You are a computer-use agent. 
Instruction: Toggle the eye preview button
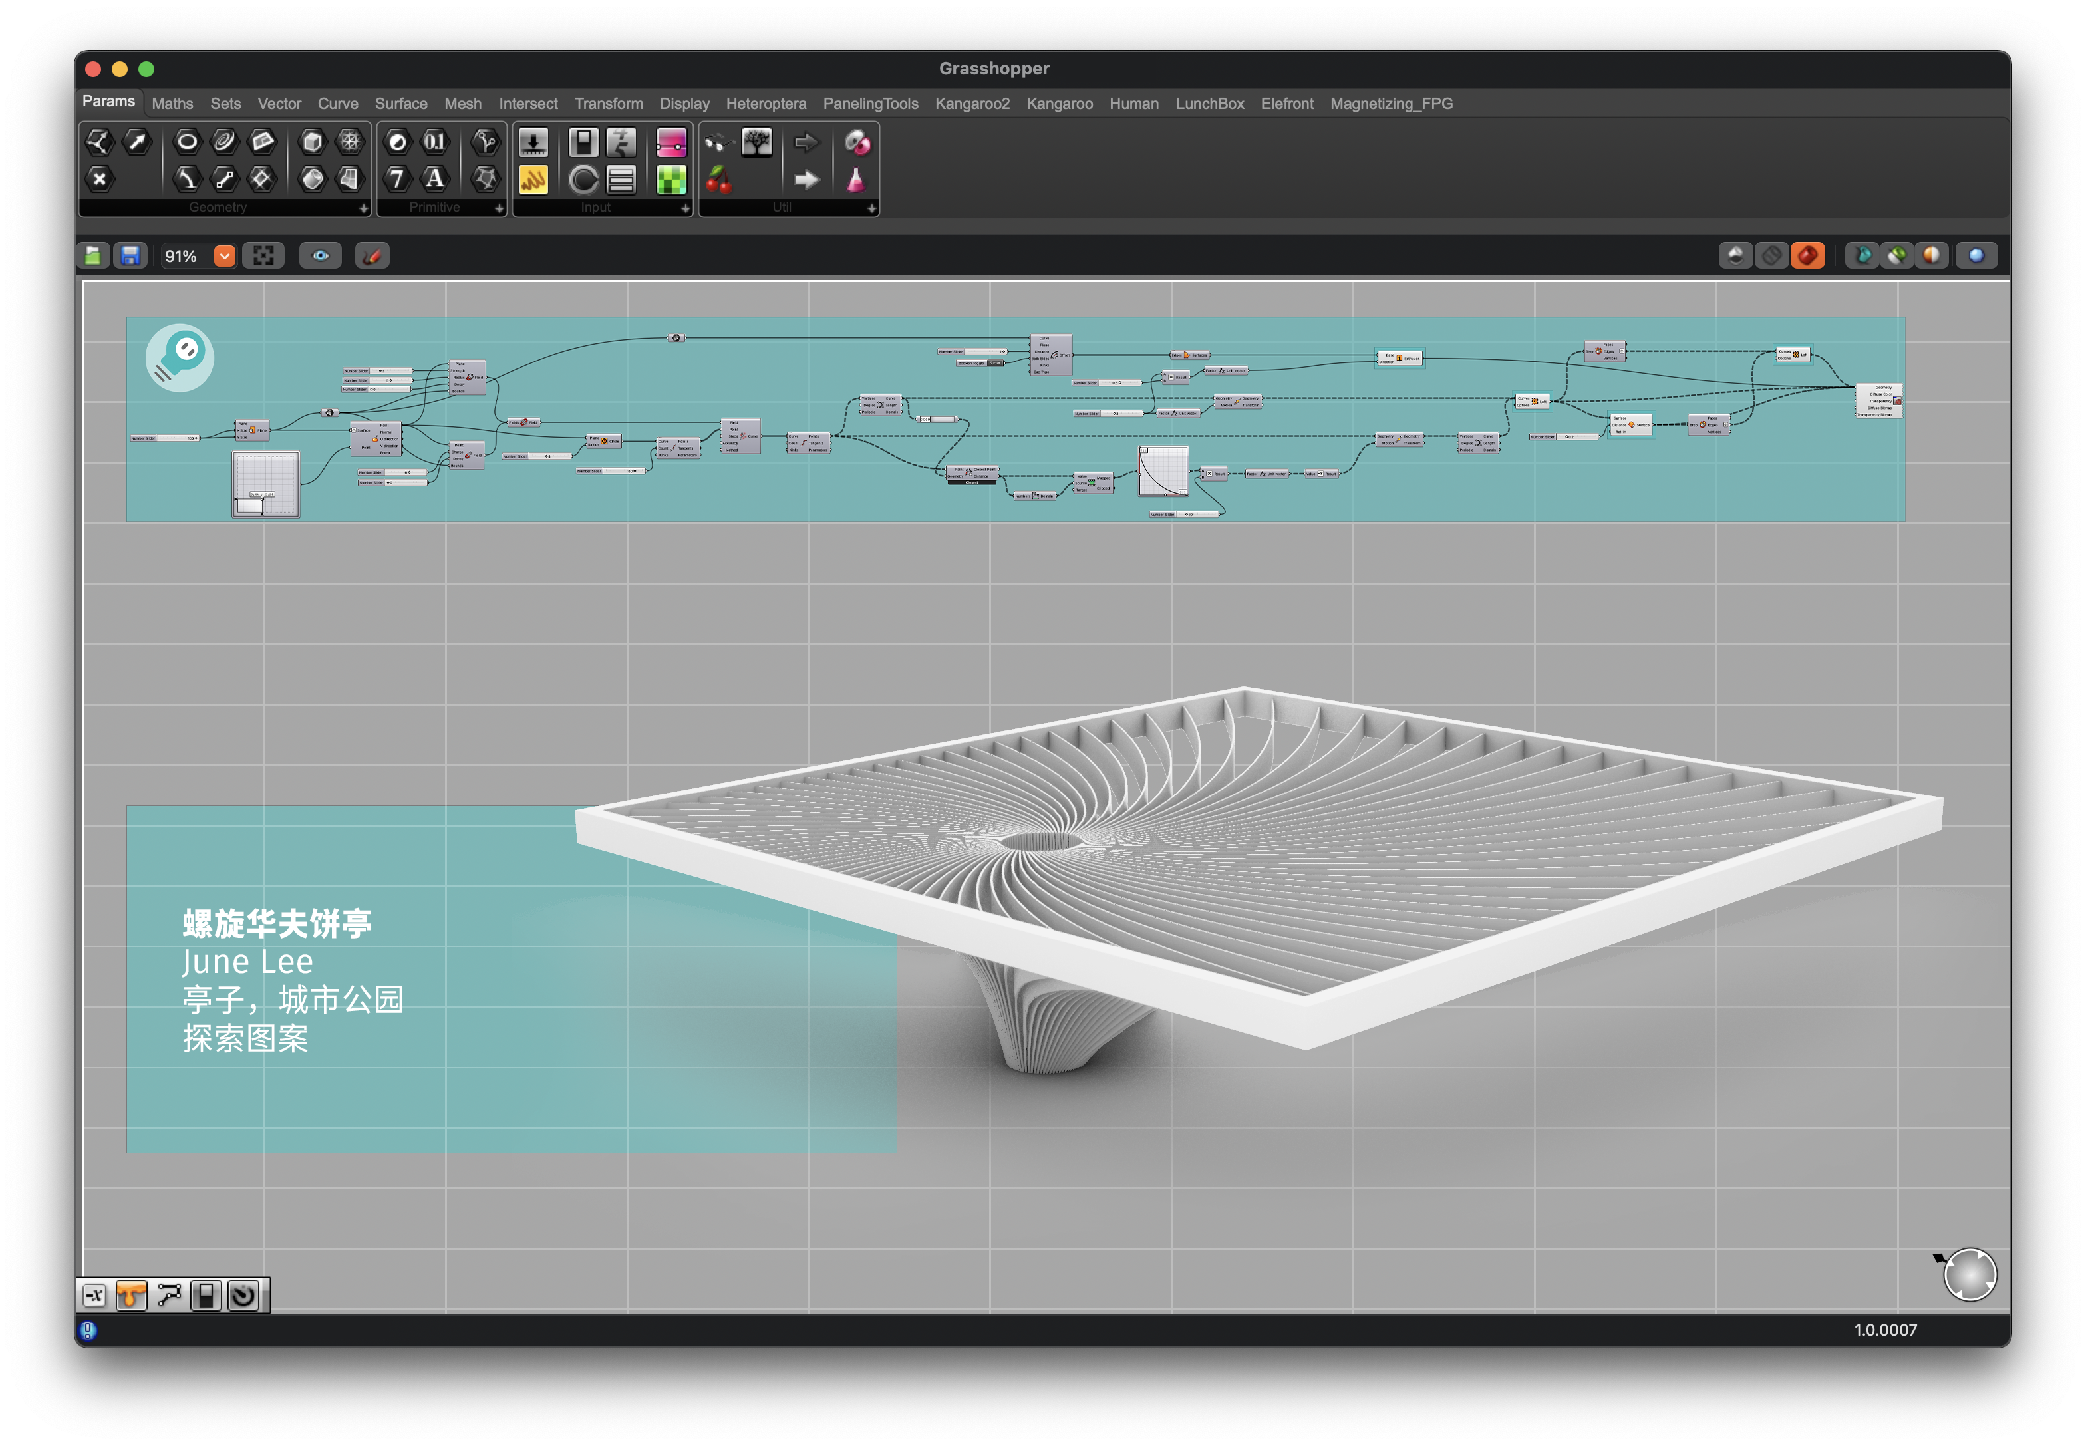[x=320, y=256]
